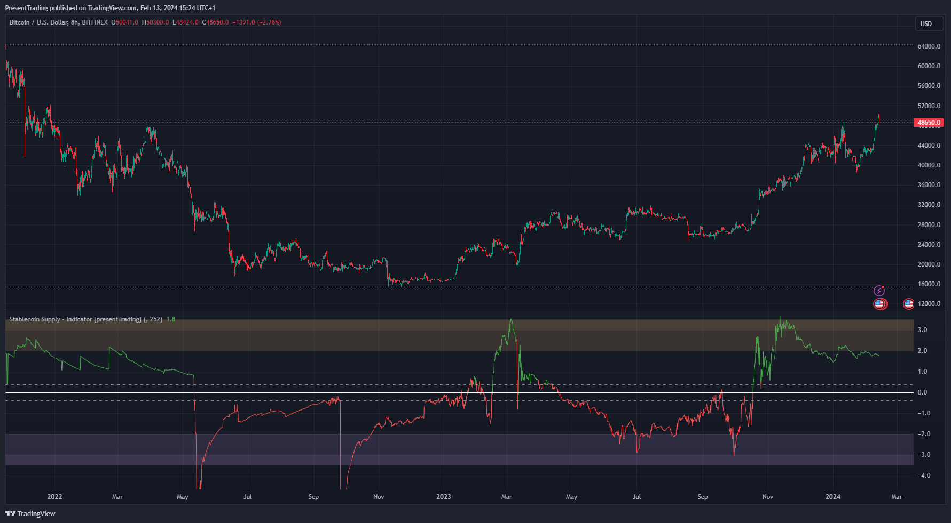
Task: Open the Stablecoin Supply indicator legend title
Action: [x=85, y=319]
